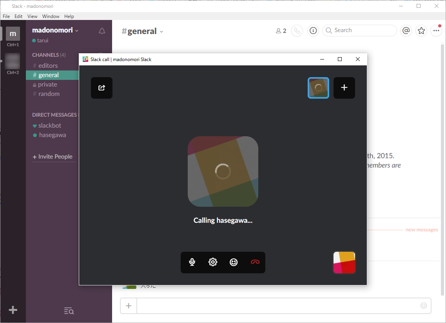Click the tarui user status
The width and height of the screenshot is (446, 323).
pyautogui.click(x=40, y=40)
